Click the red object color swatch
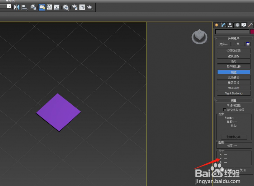Image resolution: width=254 pixels, height=186 pixels. [252, 31]
